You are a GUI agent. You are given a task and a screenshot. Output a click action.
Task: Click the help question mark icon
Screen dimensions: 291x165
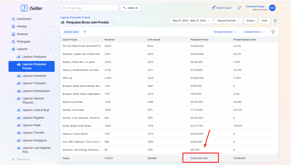tap(275, 21)
